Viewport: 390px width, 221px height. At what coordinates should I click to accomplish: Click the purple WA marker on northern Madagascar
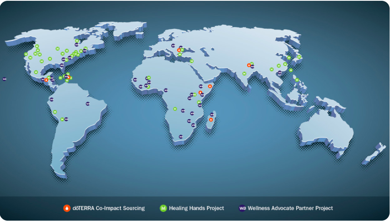212,114
